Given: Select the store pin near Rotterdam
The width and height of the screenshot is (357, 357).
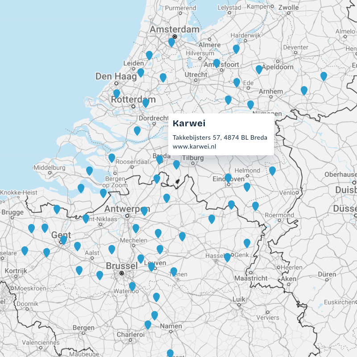Looking at the screenshot, I should coord(145,102).
